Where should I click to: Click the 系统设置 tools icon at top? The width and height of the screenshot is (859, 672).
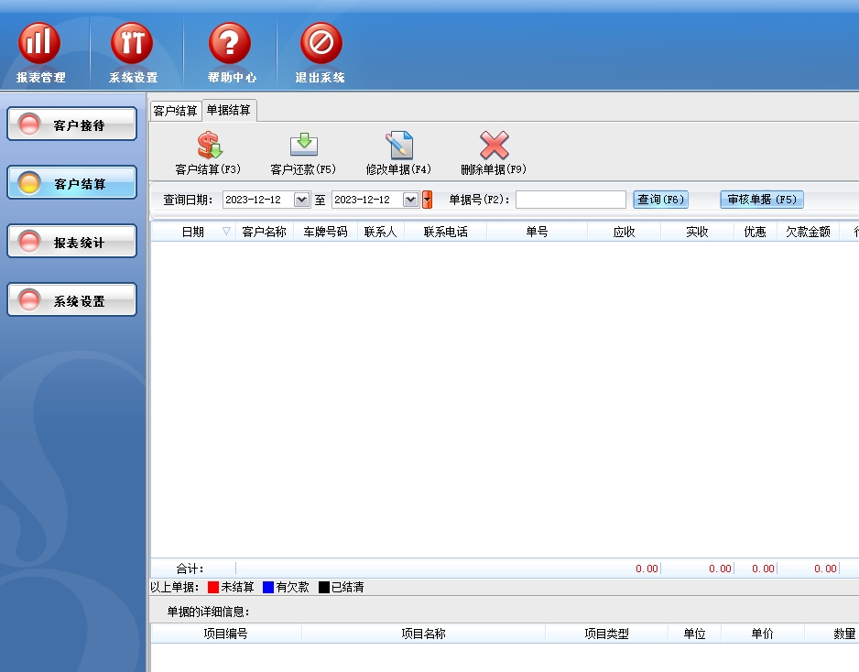(x=133, y=44)
